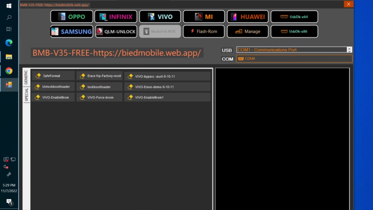Open the muted volume tray icon
The width and height of the screenshot is (373, 210).
(6, 167)
